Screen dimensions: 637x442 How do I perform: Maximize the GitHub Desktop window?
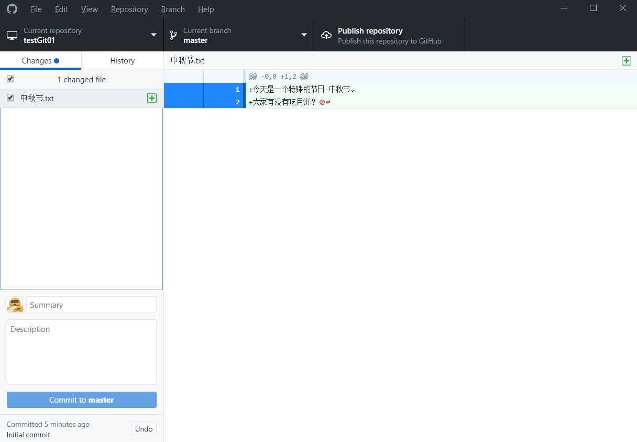click(593, 8)
